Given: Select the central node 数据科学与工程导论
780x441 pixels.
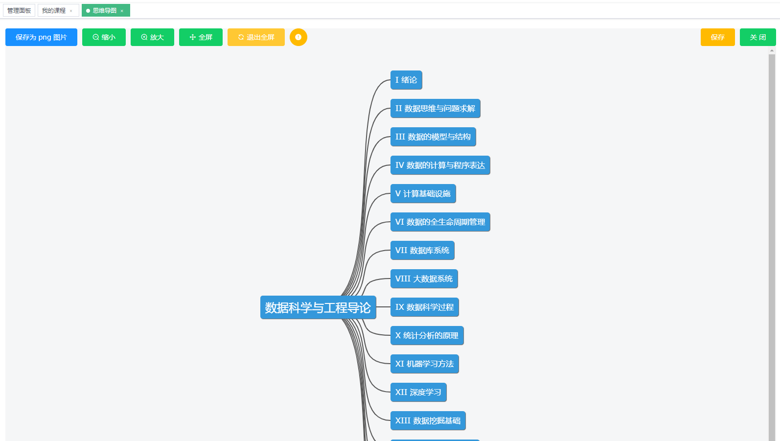Looking at the screenshot, I should (318, 308).
